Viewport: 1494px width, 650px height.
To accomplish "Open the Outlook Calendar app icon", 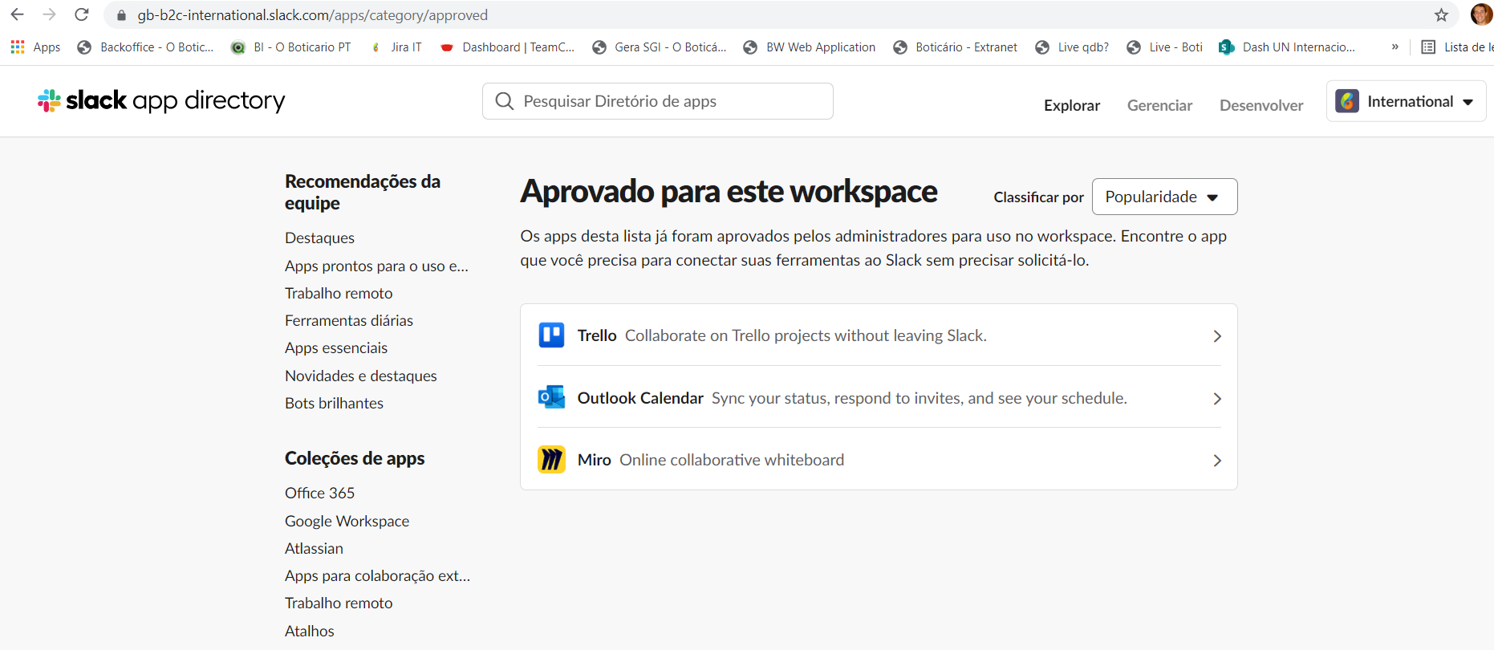I will tap(551, 397).
